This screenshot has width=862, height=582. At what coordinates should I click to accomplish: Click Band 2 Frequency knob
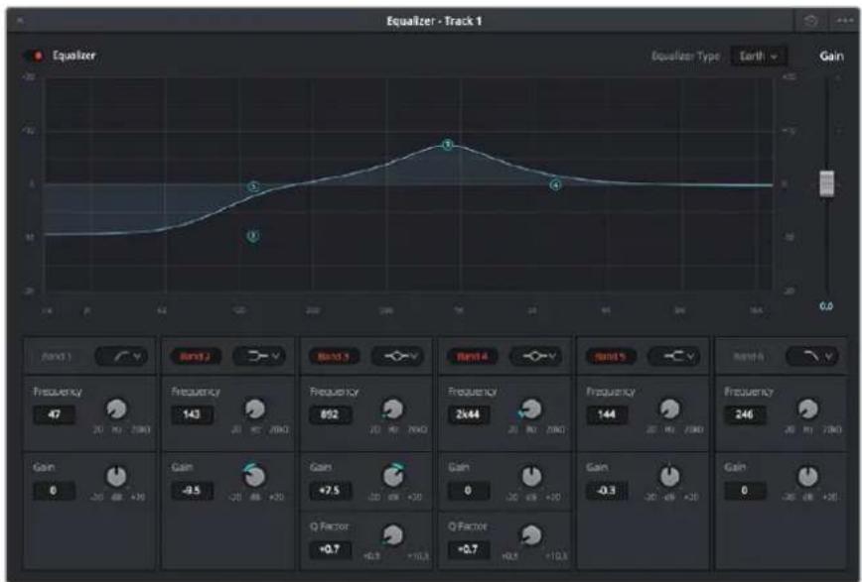click(254, 409)
